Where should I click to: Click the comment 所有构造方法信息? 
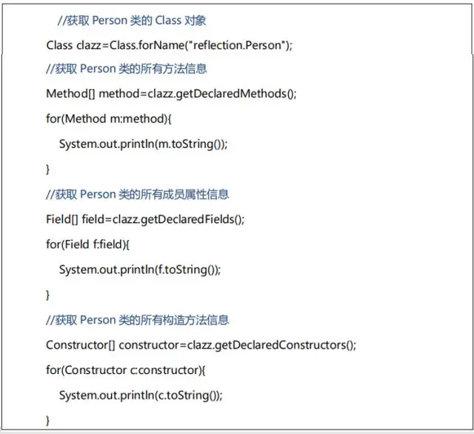(x=137, y=320)
